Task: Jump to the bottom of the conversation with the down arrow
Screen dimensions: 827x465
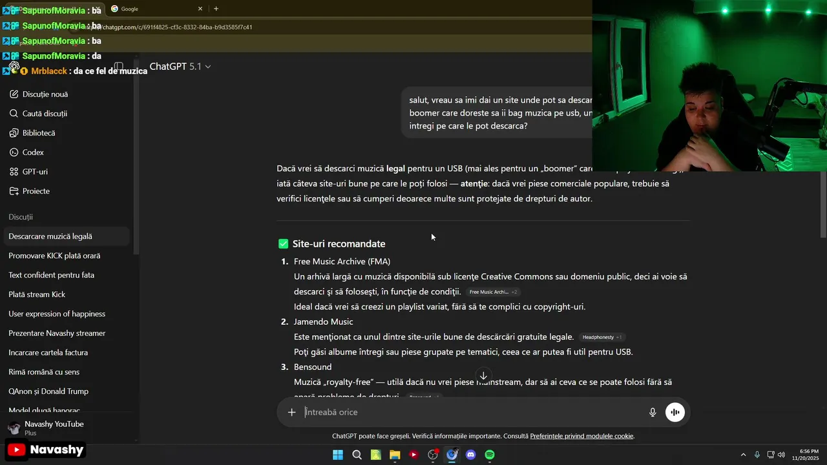Action: (483, 376)
